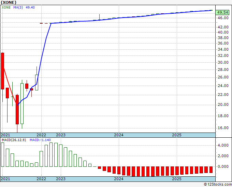This screenshot has height=187, width=232.
Task: Click the 28.00 price axis label
Action: (223, 70)
